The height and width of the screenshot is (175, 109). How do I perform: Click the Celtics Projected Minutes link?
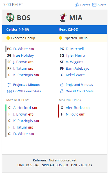(27, 85)
